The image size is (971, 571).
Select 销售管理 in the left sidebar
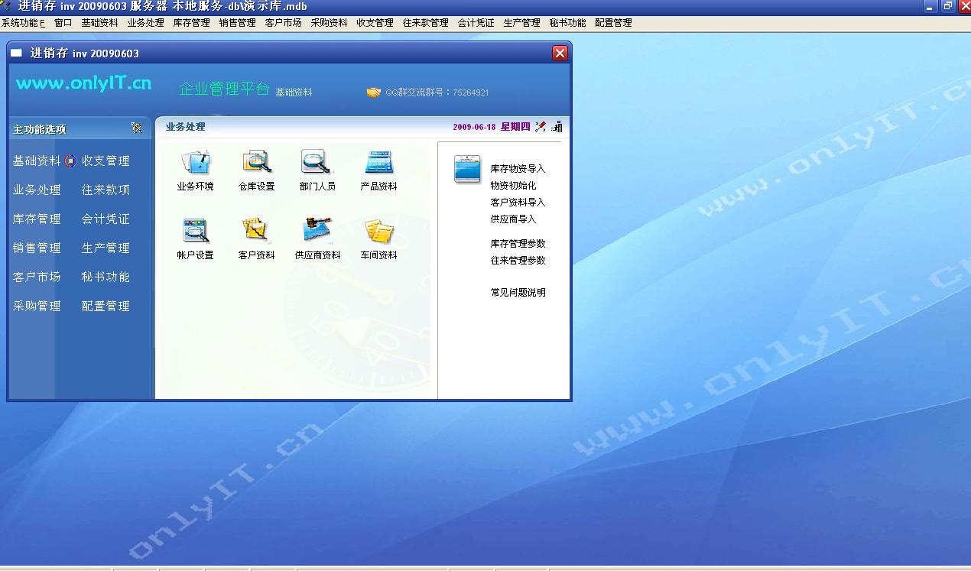37,248
